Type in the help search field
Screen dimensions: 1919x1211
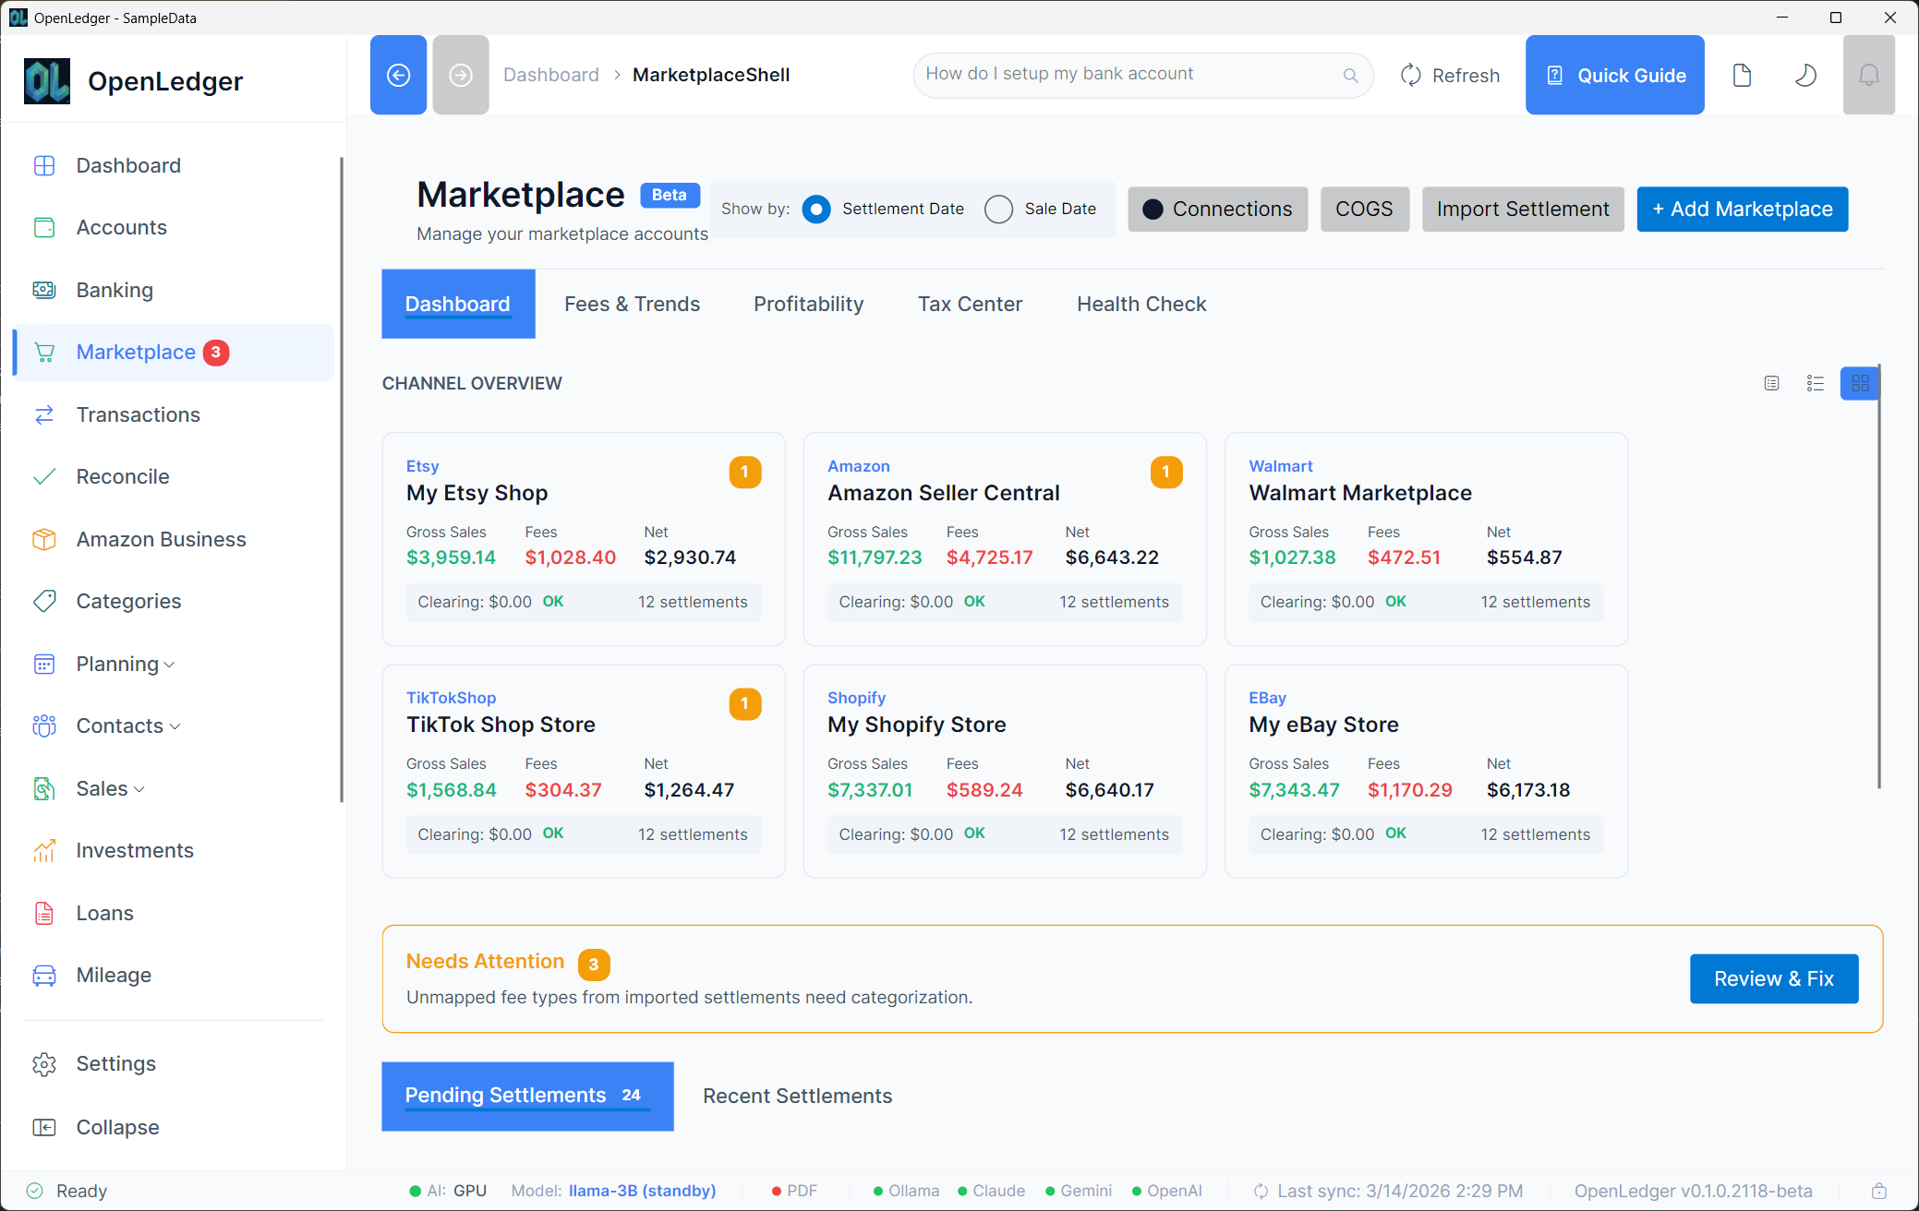coord(1108,75)
